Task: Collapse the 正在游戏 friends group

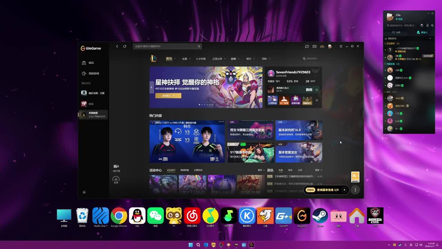Action: coord(392,44)
